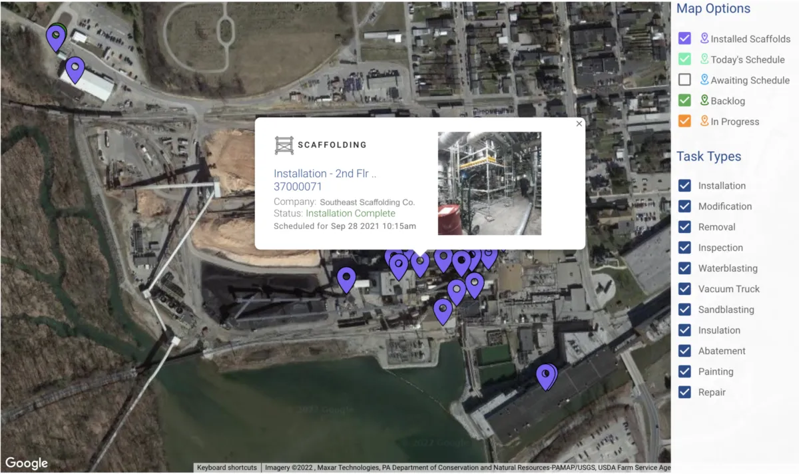This screenshot has height=474, width=799.
Task: Uncheck the Sandblasting checkbox
Action: tap(684, 310)
